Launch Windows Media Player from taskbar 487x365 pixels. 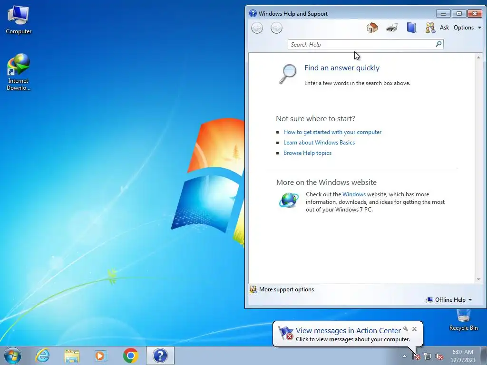[101, 355]
